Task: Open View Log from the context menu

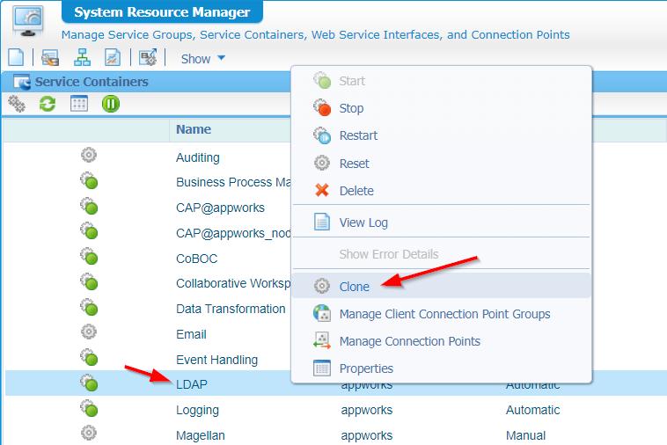Action: (363, 222)
